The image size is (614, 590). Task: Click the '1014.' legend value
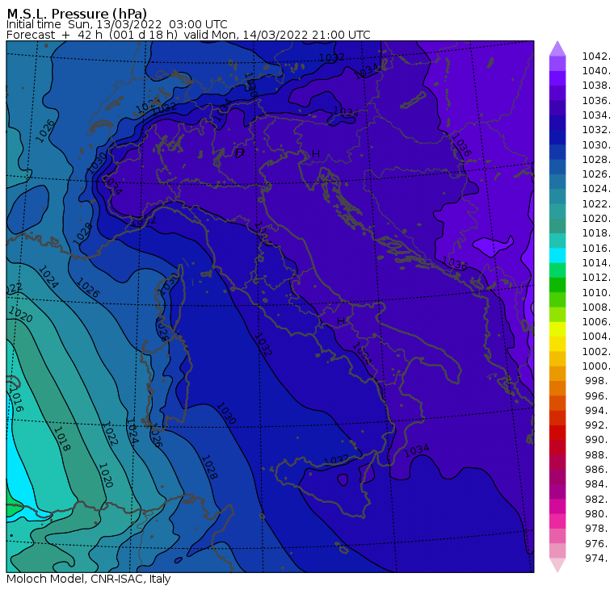pyautogui.click(x=596, y=263)
